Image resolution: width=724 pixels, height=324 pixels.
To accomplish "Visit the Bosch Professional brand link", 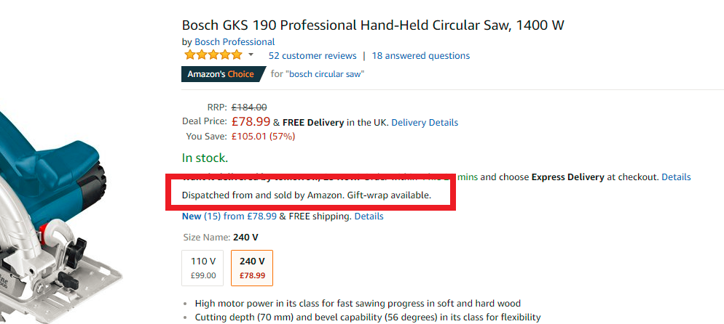I will [x=235, y=41].
